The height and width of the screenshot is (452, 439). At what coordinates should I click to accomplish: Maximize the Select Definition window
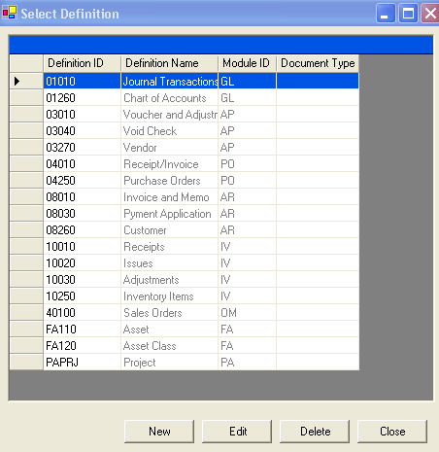click(408, 14)
